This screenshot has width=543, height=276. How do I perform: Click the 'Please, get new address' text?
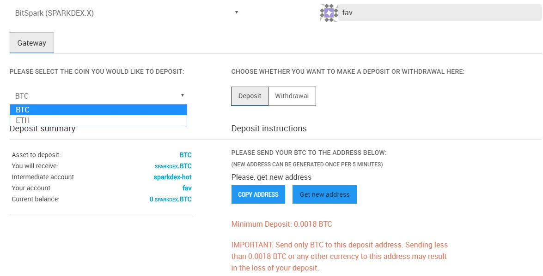272,177
